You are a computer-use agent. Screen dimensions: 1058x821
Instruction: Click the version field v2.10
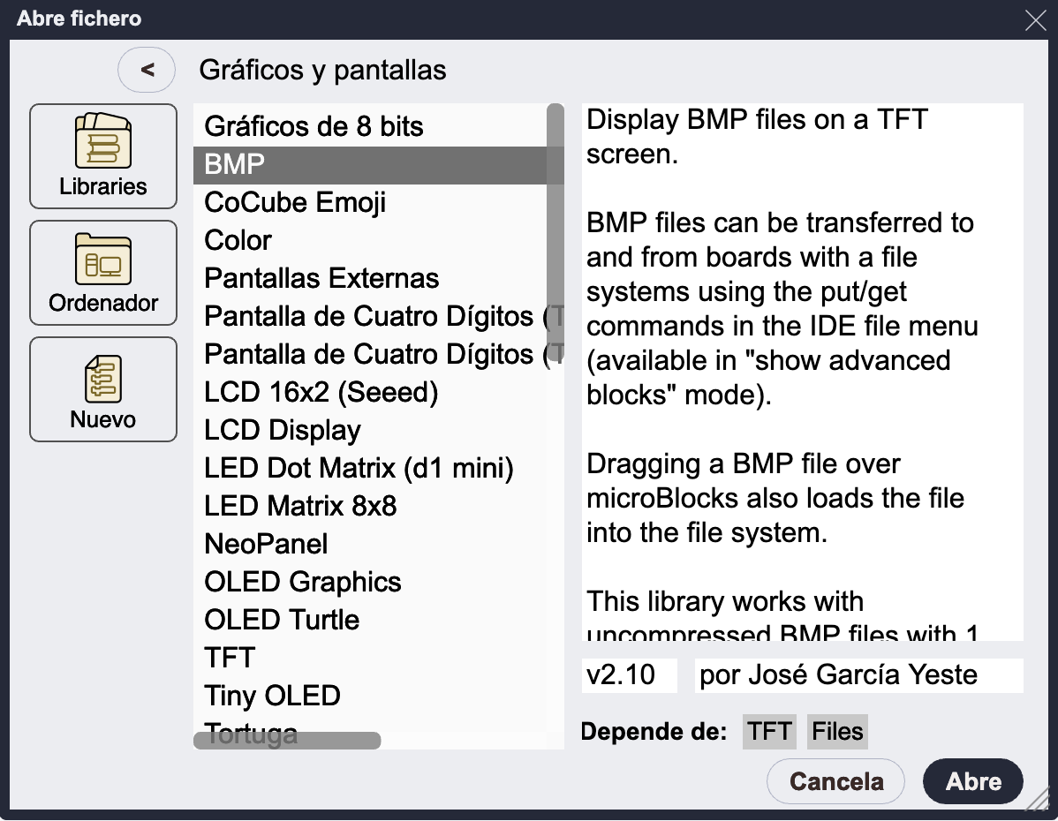[x=630, y=674]
